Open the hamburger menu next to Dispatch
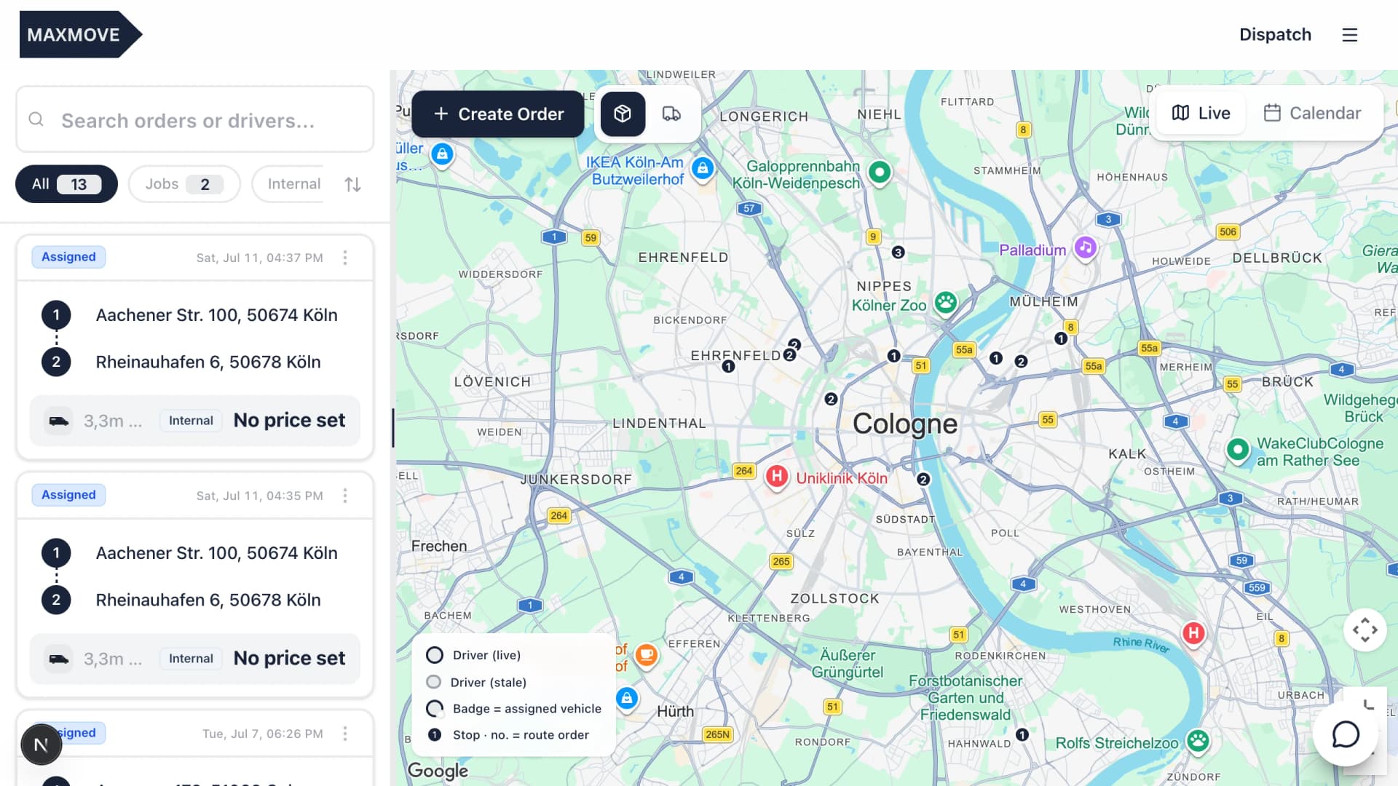 click(1350, 35)
